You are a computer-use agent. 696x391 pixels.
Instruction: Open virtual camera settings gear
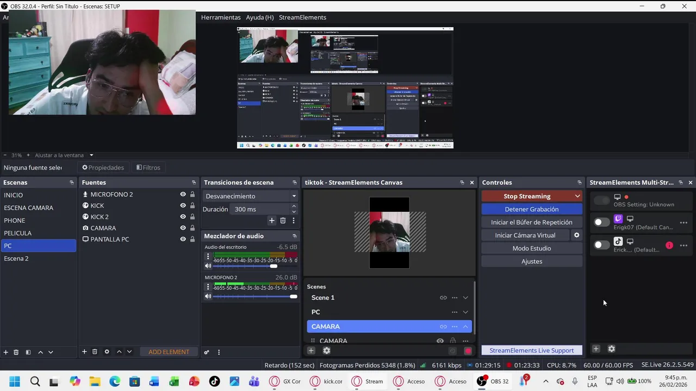coord(576,235)
